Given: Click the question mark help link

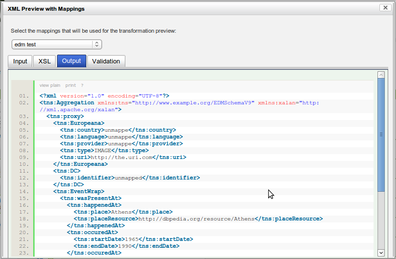Looking at the screenshot, I should point(82,85).
